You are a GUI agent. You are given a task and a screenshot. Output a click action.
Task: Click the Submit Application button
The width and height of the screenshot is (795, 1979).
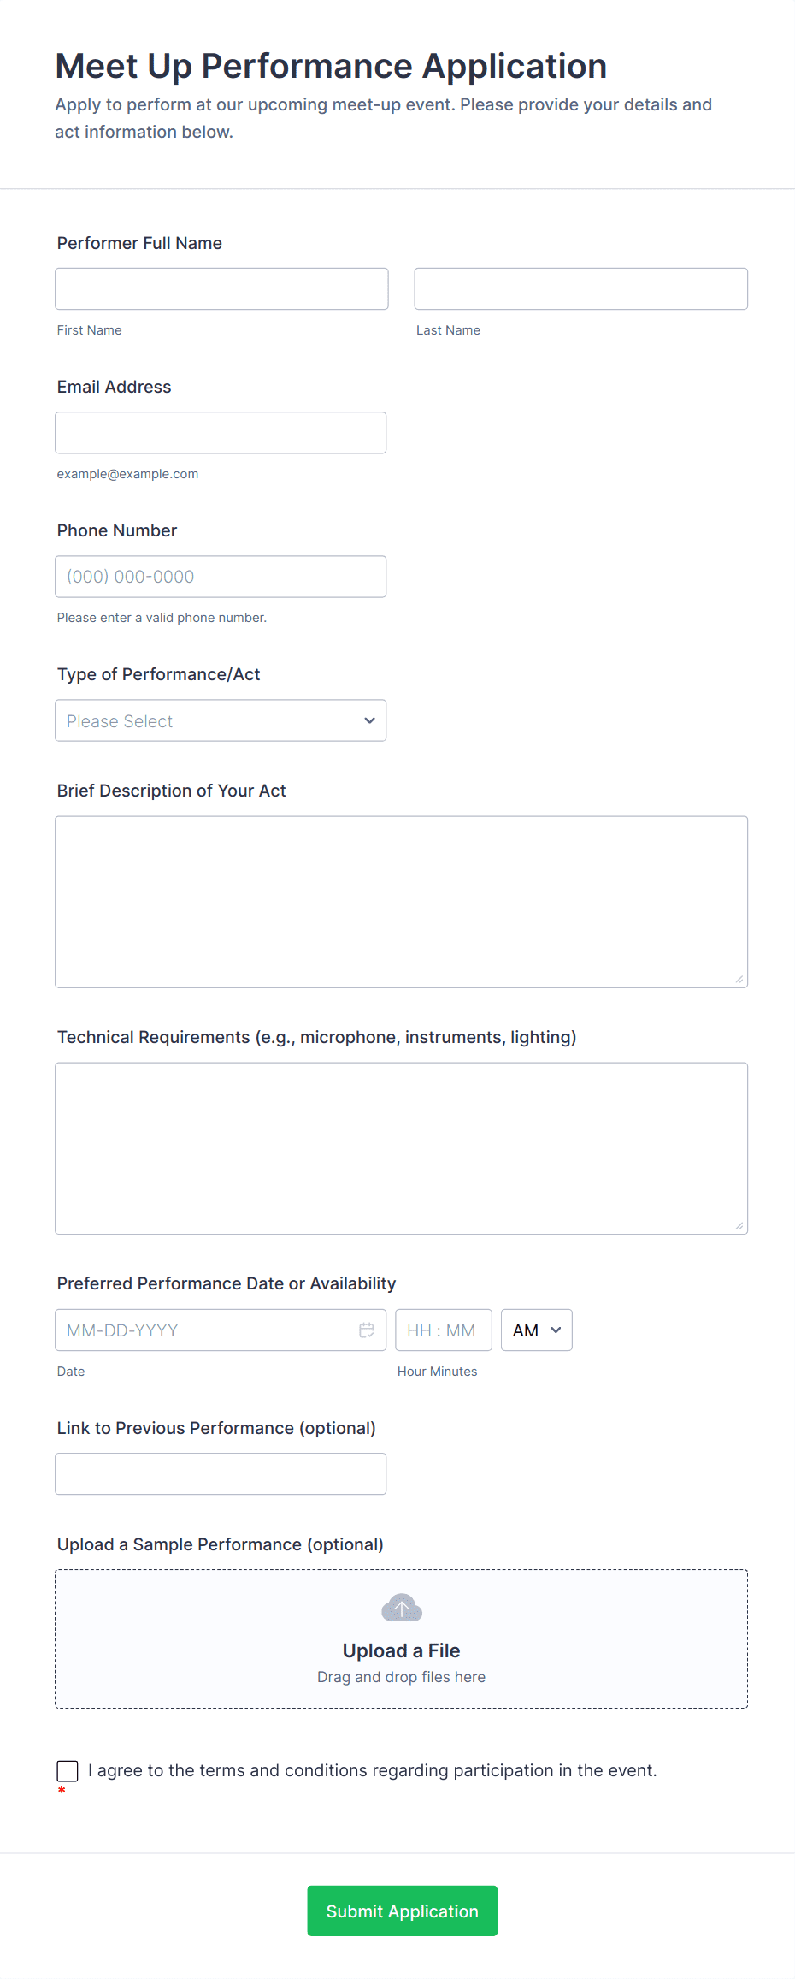click(402, 1911)
